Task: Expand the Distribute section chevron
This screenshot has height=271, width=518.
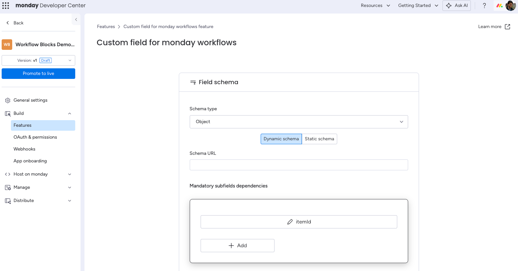Action: click(70, 201)
